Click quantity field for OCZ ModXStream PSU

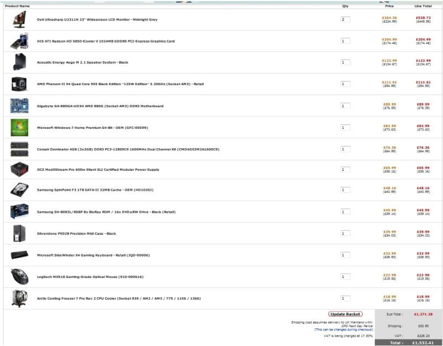(x=345, y=169)
